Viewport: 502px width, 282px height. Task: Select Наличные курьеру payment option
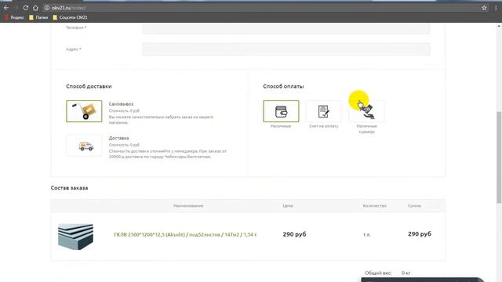point(366,111)
